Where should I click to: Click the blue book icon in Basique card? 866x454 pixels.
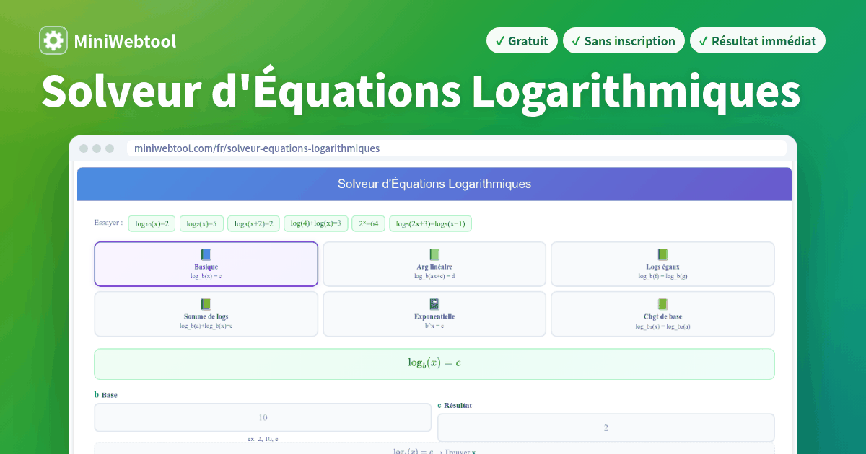206,254
